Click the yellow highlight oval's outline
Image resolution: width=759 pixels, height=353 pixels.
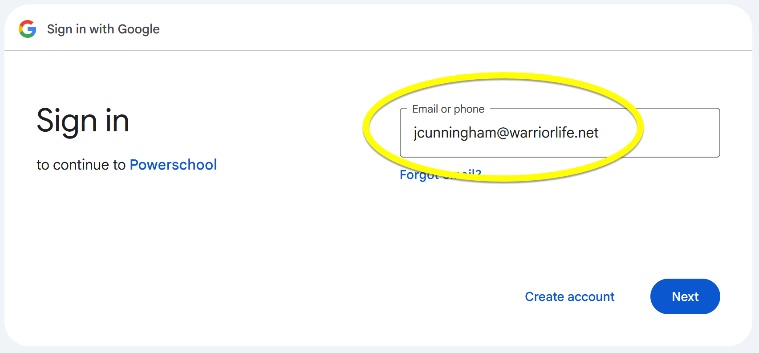click(503, 76)
